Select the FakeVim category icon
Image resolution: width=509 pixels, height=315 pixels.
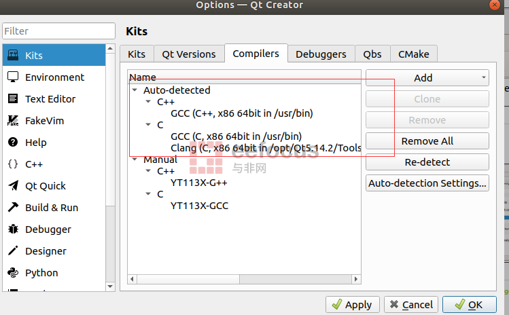coord(12,121)
